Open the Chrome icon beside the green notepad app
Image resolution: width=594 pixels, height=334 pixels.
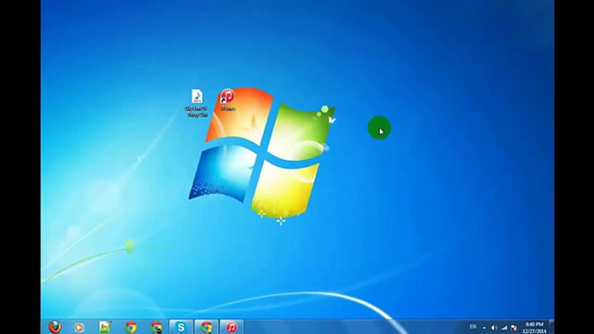point(131,328)
